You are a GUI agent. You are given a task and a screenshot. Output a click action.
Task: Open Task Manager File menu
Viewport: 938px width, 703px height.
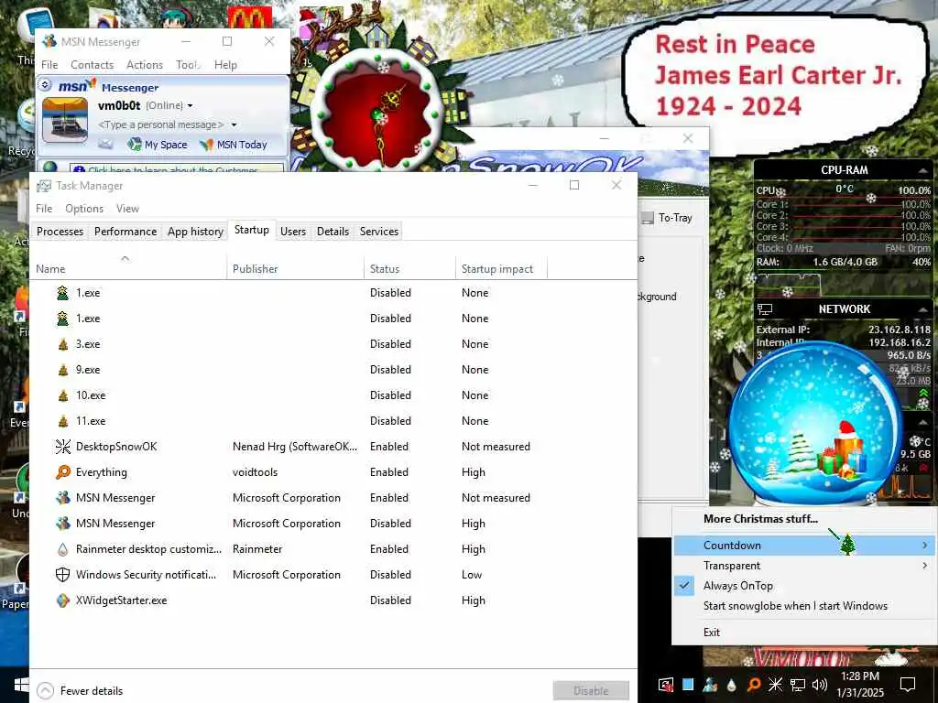(44, 209)
